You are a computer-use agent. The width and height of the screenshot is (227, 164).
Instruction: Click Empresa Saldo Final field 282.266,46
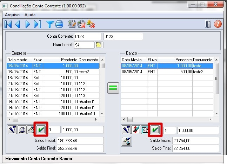pyautogui.click(x=80, y=148)
